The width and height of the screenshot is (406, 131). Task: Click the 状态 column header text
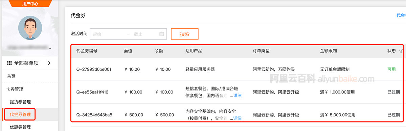(x=391, y=51)
